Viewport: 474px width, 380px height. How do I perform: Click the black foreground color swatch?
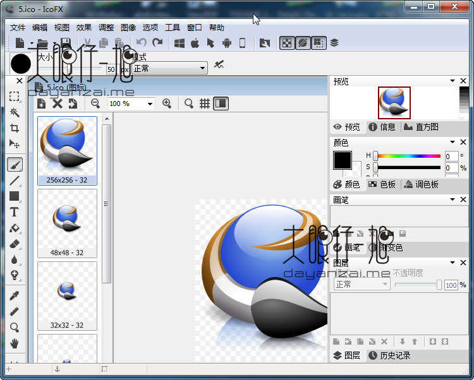[343, 160]
